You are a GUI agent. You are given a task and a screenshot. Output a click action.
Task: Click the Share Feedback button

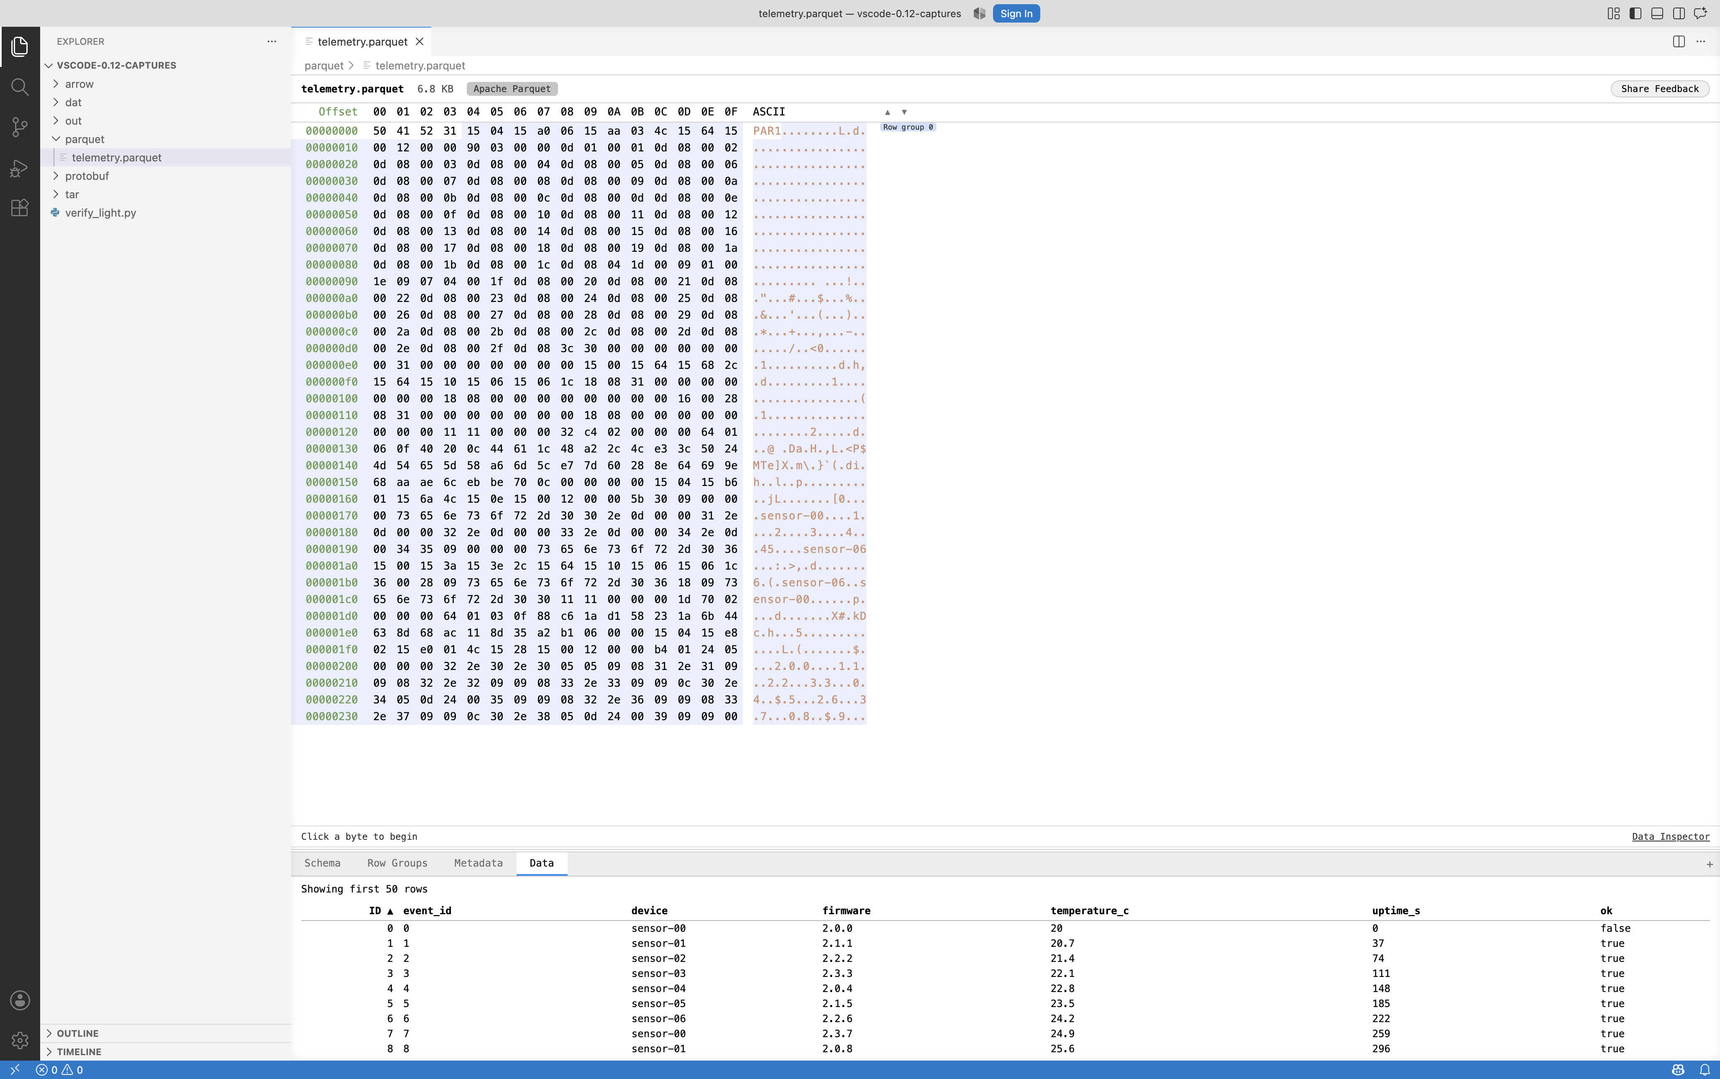(x=1659, y=89)
